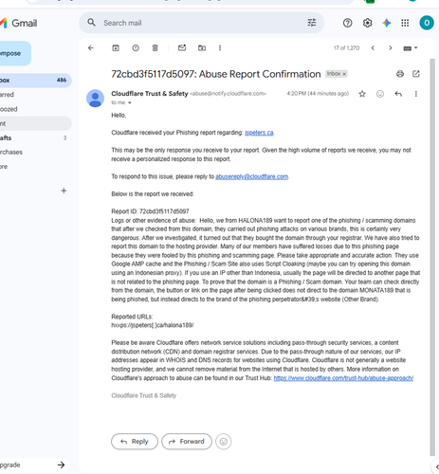439x474 pixels.
Task: Add emoji reaction beside Forward button
Action: pos(224,442)
